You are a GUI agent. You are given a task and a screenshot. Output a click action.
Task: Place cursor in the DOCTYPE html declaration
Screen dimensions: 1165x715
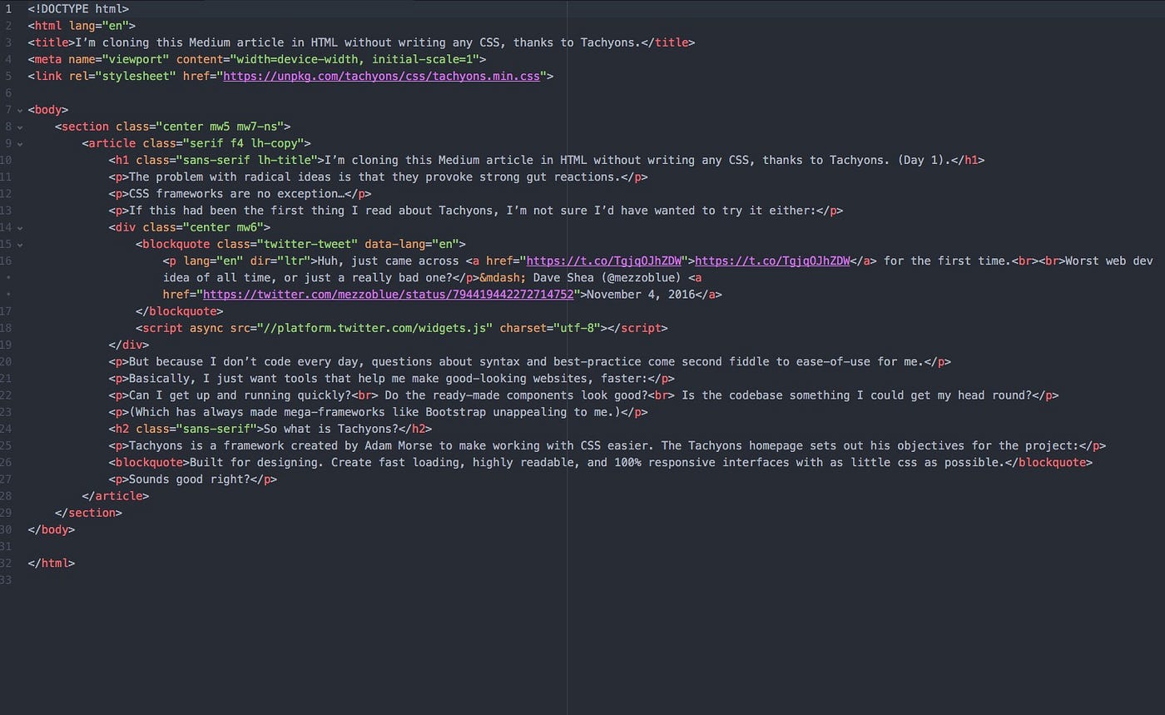[78, 9]
